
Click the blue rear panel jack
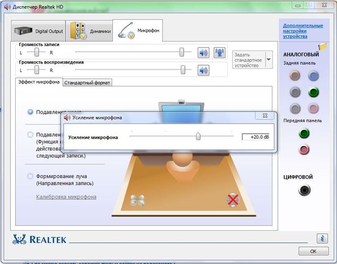(313, 75)
